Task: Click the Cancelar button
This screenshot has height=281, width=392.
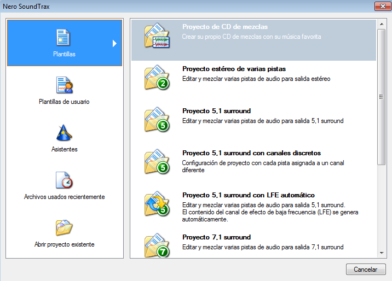Action: [366, 270]
